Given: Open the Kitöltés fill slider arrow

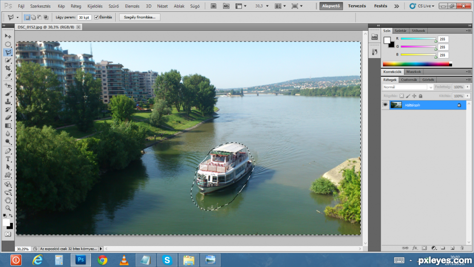Looking at the screenshot, I should [x=468, y=96].
